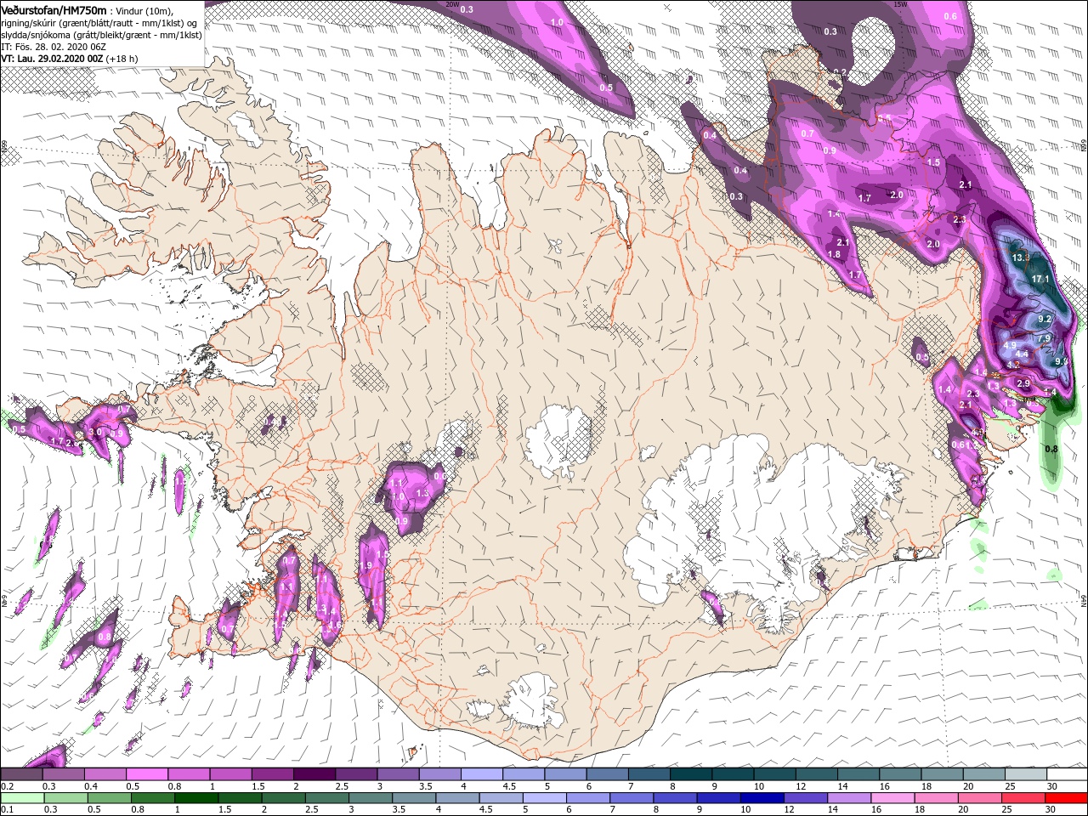The height and width of the screenshot is (816, 1088).
Task: Select white snow swatch above 30
Action: pos(1067,775)
